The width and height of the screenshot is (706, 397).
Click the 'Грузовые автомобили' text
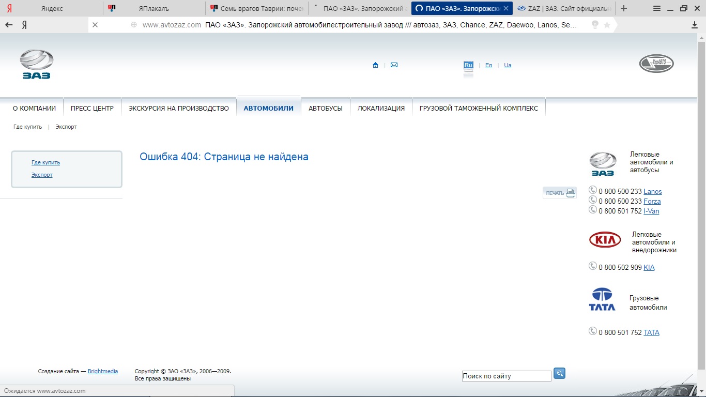(x=648, y=303)
